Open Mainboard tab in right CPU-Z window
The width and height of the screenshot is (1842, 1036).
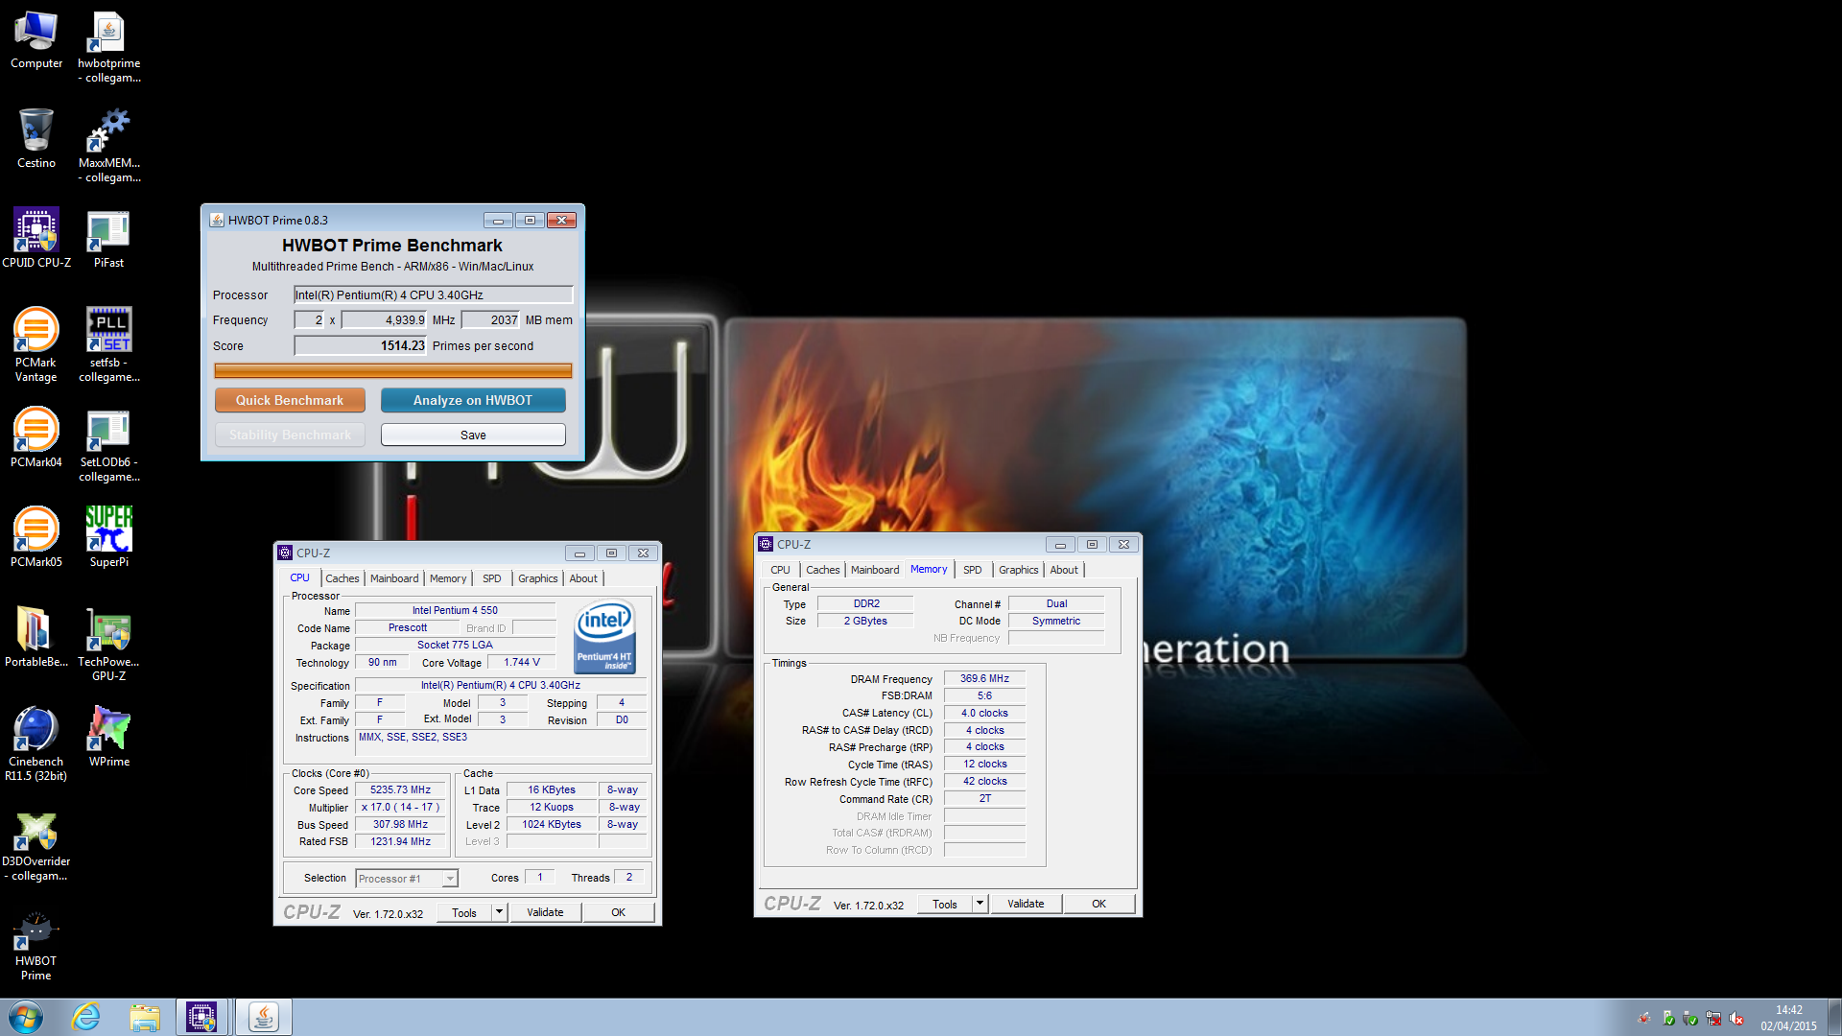click(875, 570)
